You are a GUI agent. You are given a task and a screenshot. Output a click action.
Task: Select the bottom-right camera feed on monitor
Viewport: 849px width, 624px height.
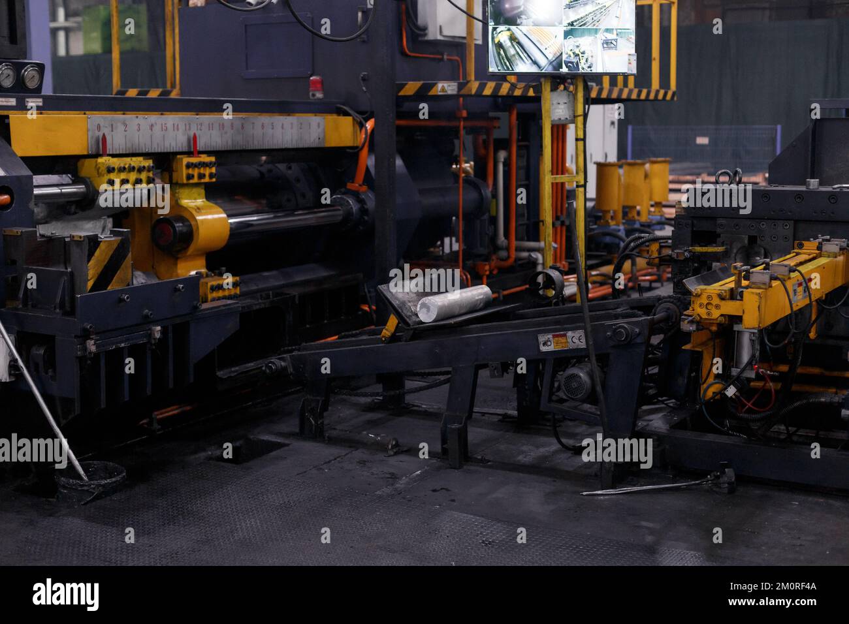coord(598,49)
